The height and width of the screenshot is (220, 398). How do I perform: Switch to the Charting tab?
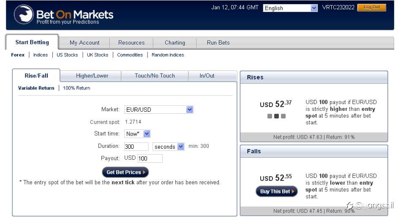[x=175, y=43]
